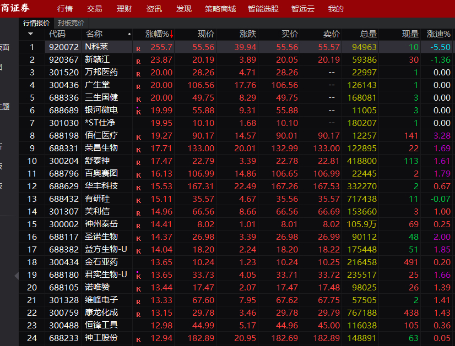Click the R tag on 广生堂 row
The image size is (455, 346).
pyautogui.click(x=138, y=87)
